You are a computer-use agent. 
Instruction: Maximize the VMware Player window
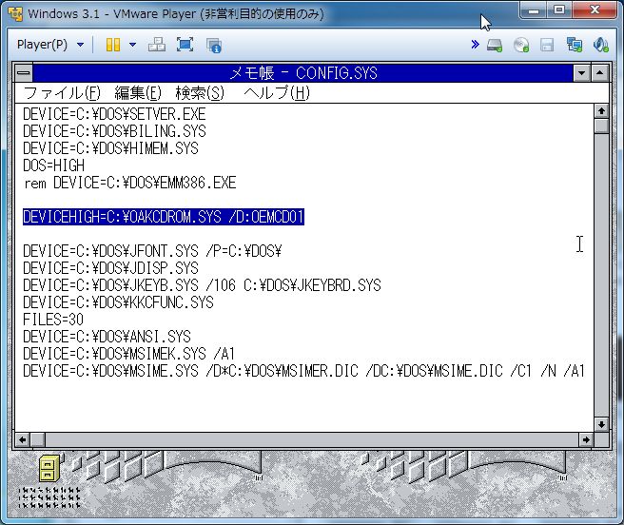pos(560,10)
